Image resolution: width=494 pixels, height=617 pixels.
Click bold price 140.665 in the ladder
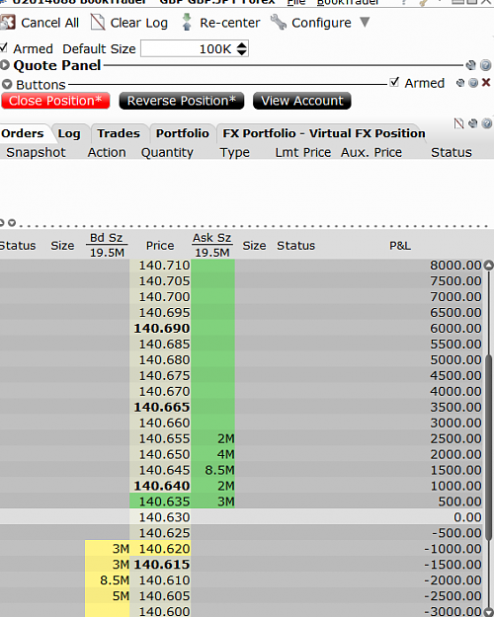(162, 408)
